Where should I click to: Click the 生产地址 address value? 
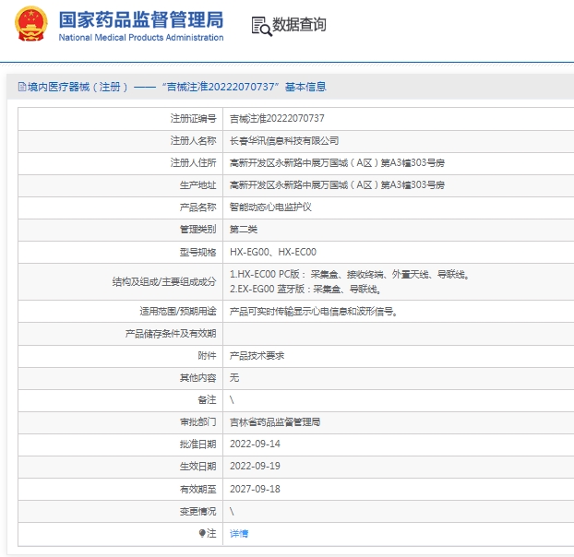point(337,185)
